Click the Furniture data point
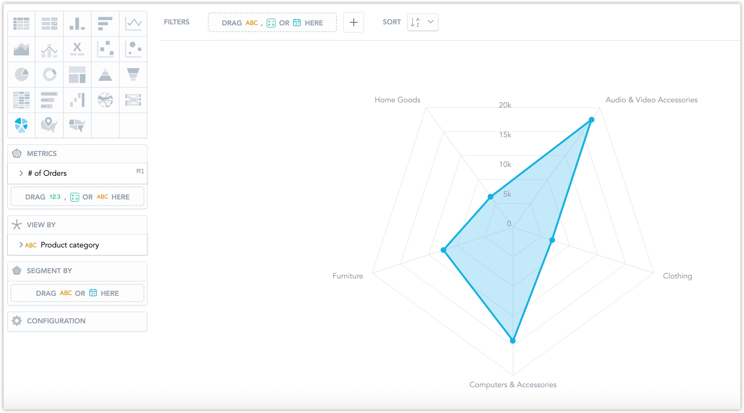Image resolution: width=744 pixels, height=413 pixels. click(x=444, y=250)
